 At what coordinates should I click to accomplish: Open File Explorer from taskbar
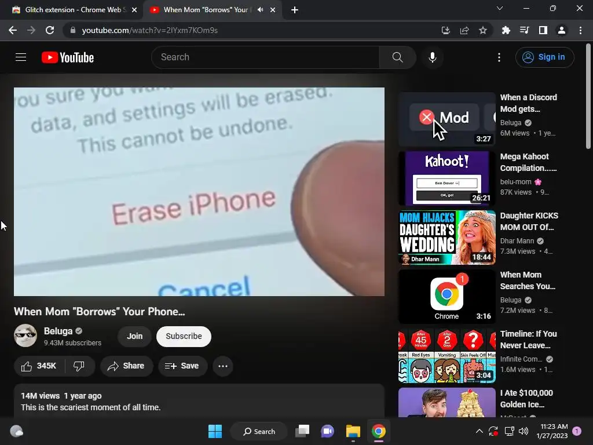353,431
